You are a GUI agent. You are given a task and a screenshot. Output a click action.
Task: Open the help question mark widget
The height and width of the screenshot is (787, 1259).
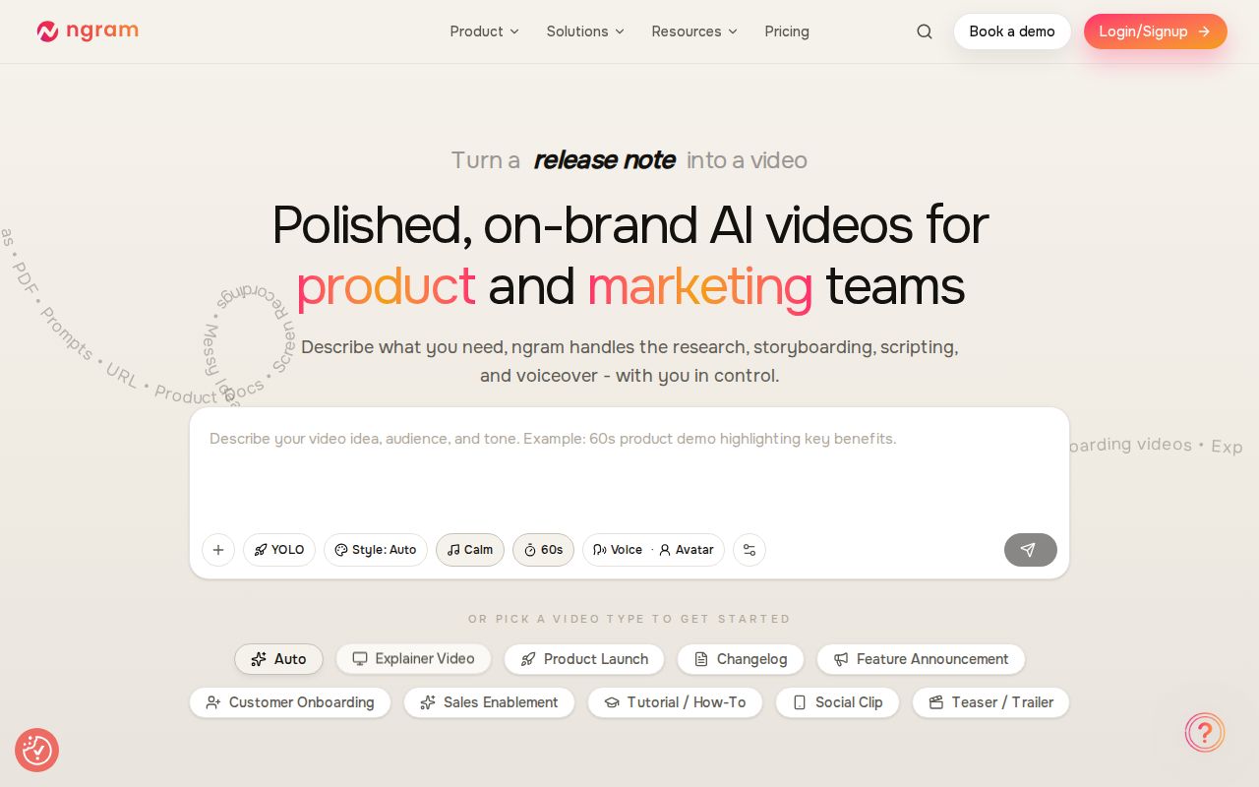coord(1205,732)
